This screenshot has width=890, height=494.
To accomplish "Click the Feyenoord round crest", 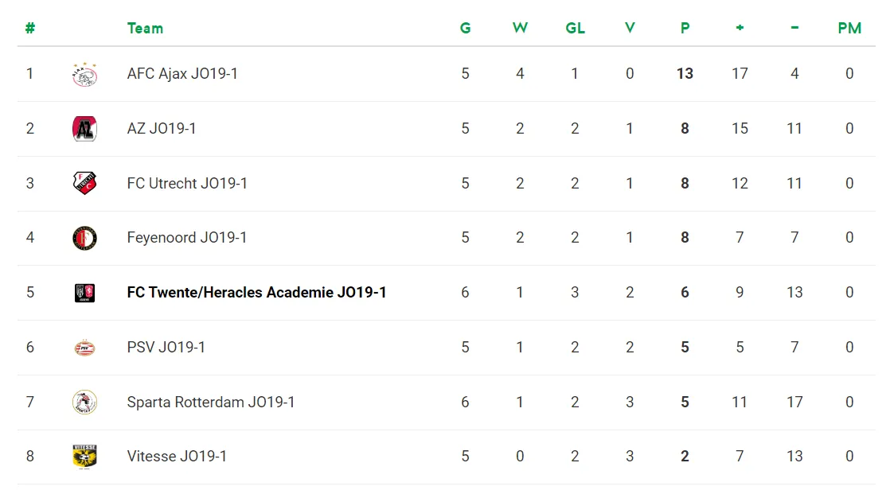I will point(84,238).
